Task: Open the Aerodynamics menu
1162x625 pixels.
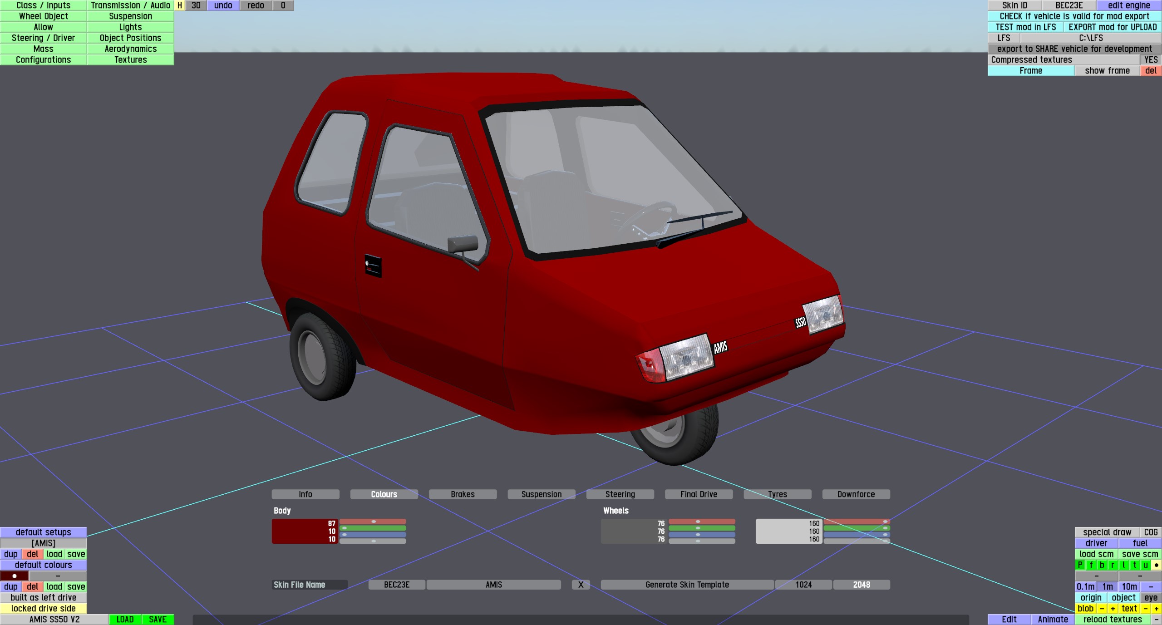Action: (130, 49)
